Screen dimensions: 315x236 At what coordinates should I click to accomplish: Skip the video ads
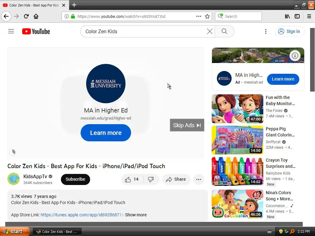click(187, 125)
